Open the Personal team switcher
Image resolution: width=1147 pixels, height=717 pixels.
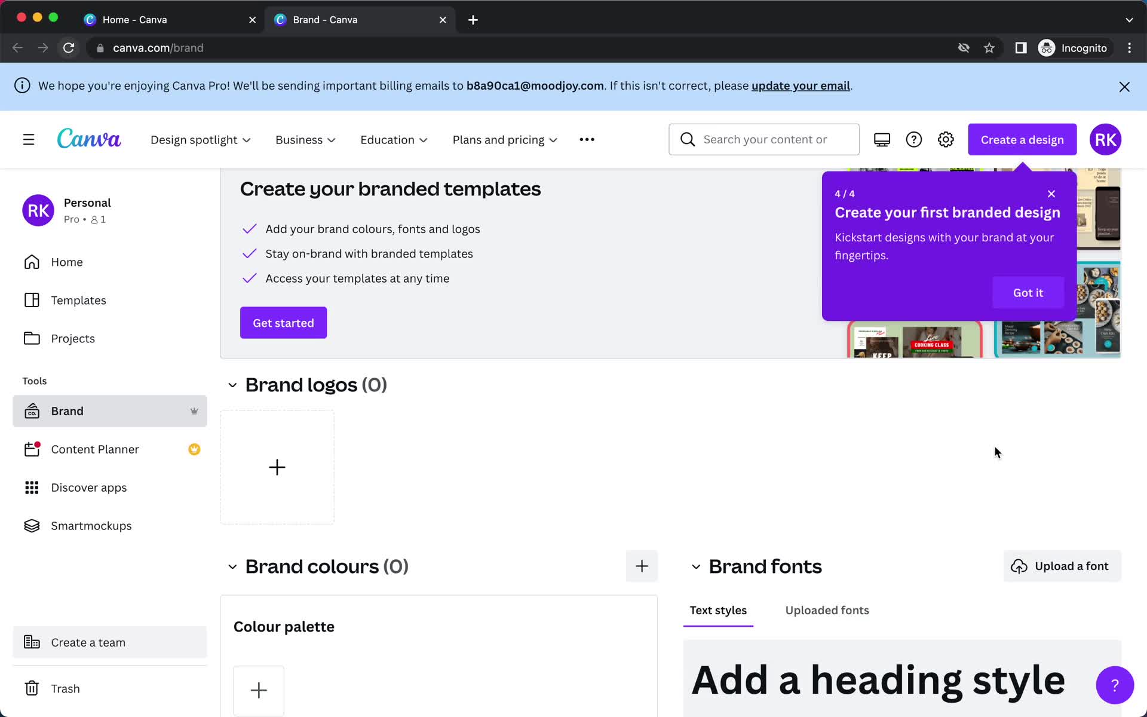tap(110, 210)
